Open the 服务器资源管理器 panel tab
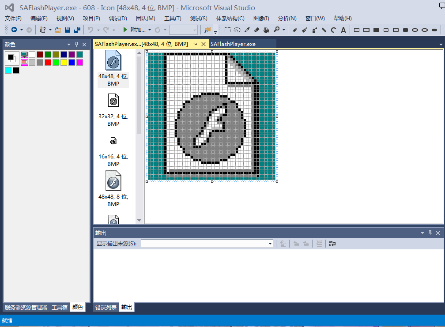The image size is (445, 327). click(x=26, y=308)
